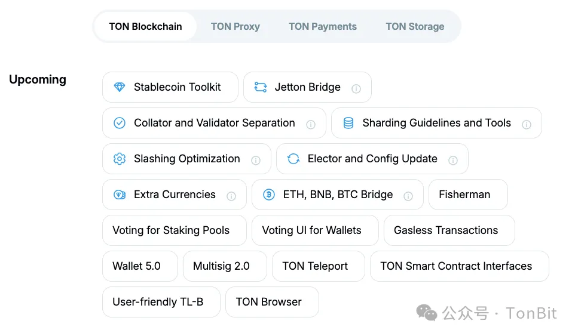Select the TON Teleport item
The height and width of the screenshot is (336, 575).
[319, 266]
